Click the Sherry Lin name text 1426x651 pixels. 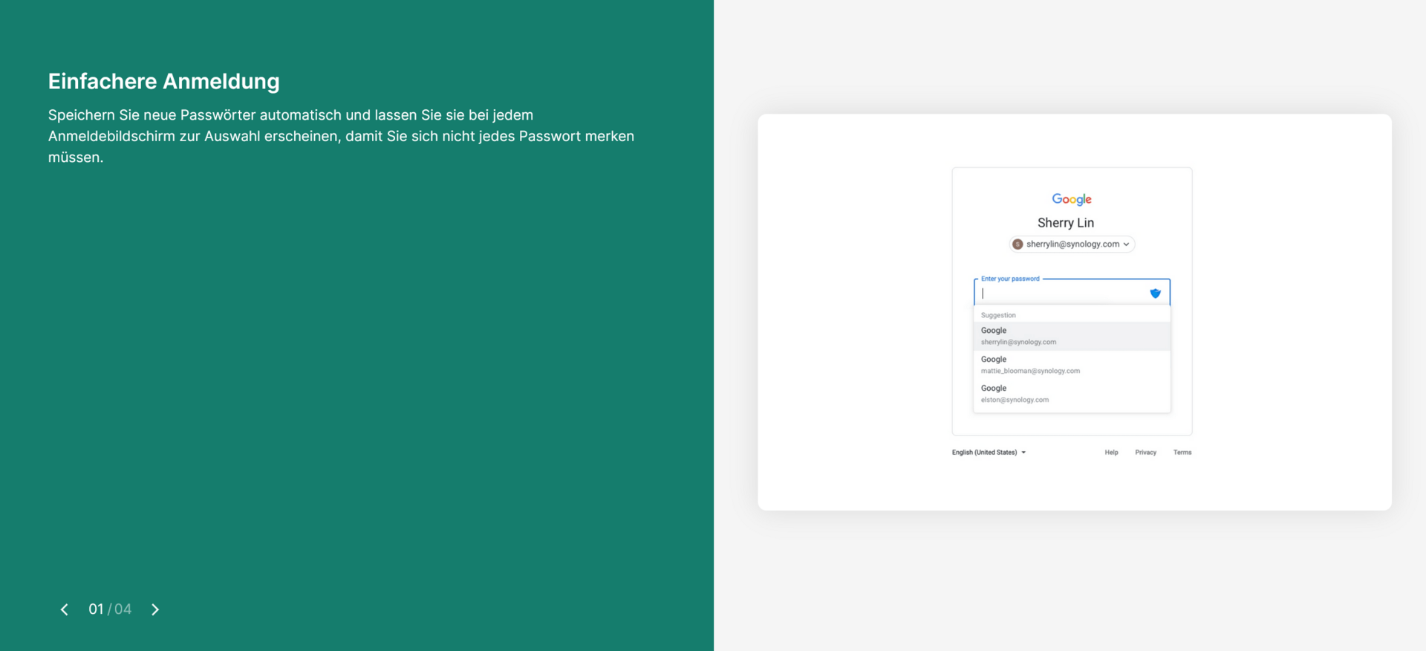[x=1066, y=223]
